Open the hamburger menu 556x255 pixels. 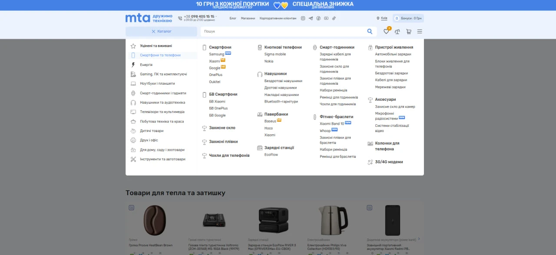[420, 32]
